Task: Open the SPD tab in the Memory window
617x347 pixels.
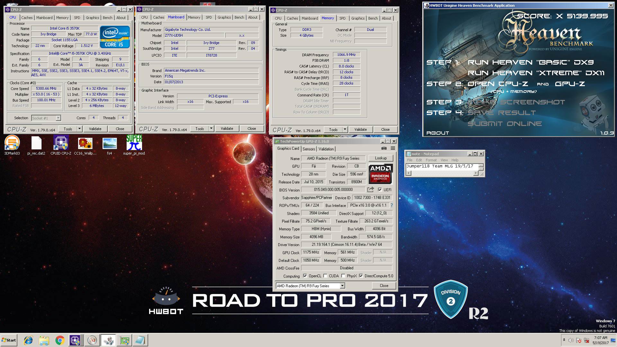Action: 343,18
